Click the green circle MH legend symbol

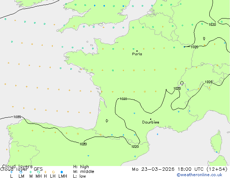tap(38, 172)
